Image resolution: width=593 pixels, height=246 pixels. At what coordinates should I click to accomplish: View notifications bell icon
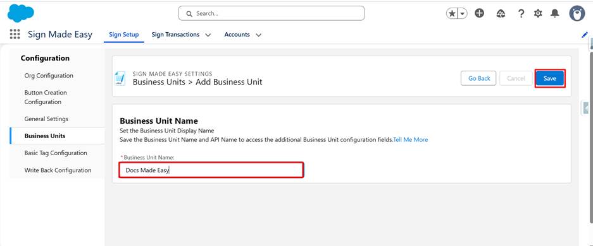555,14
